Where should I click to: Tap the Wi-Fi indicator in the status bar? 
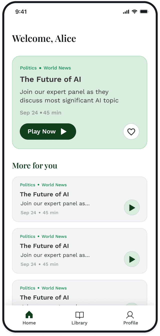[x=134, y=11]
